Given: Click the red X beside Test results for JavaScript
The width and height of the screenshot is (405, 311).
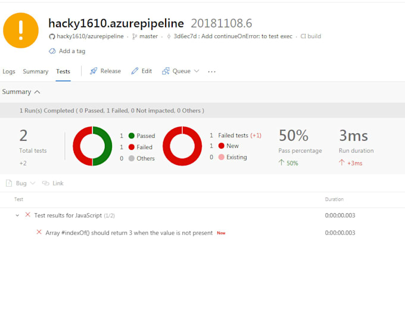Looking at the screenshot, I should click(27, 215).
